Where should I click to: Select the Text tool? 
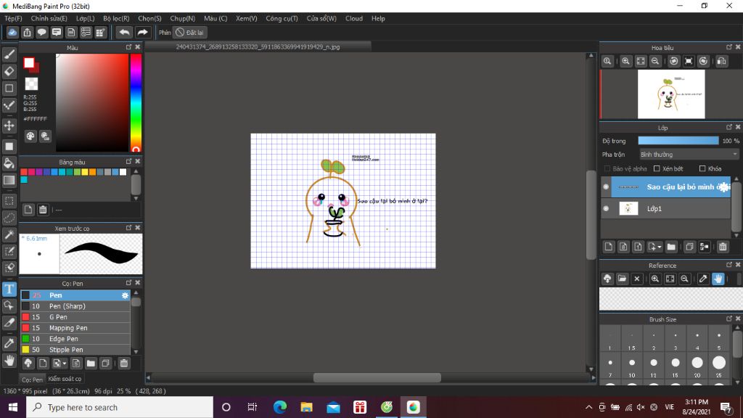9,289
